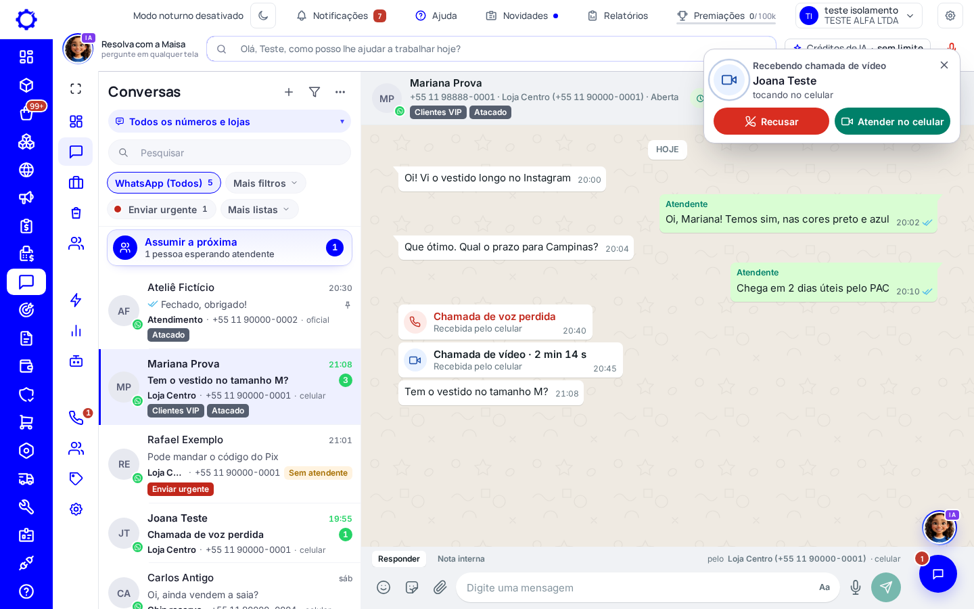Open the Ateliê Fictício conversation
Screen dimensions: 974x609
point(229,311)
